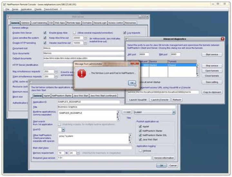The height and width of the screenshot is (177, 232).
Task: Open the Trace & Event menu
Action: pyautogui.click(x=51, y=9)
